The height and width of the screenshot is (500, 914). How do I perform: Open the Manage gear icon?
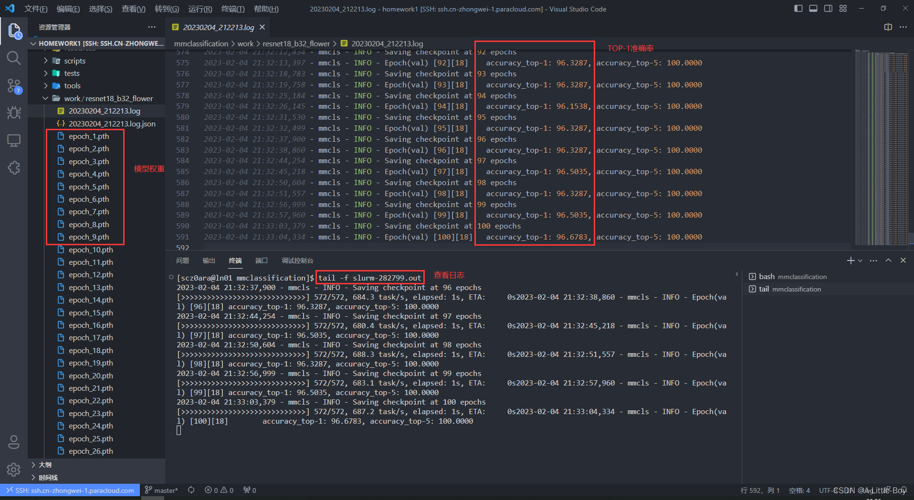(x=14, y=470)
